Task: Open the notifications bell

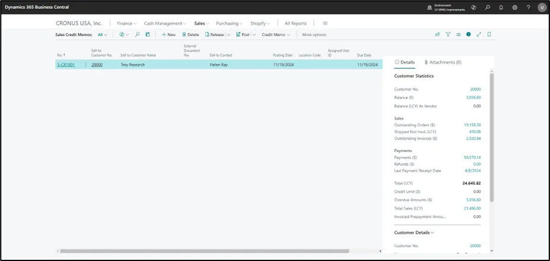Action: click(501, 7)
